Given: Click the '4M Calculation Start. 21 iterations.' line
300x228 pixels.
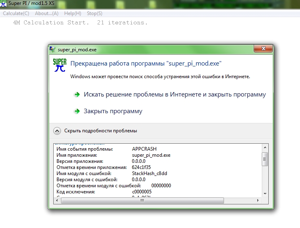Looking at the screenshot, I should [x=80, y=23].
